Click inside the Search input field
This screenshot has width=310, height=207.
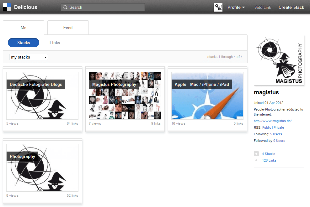tap(104, 7)
